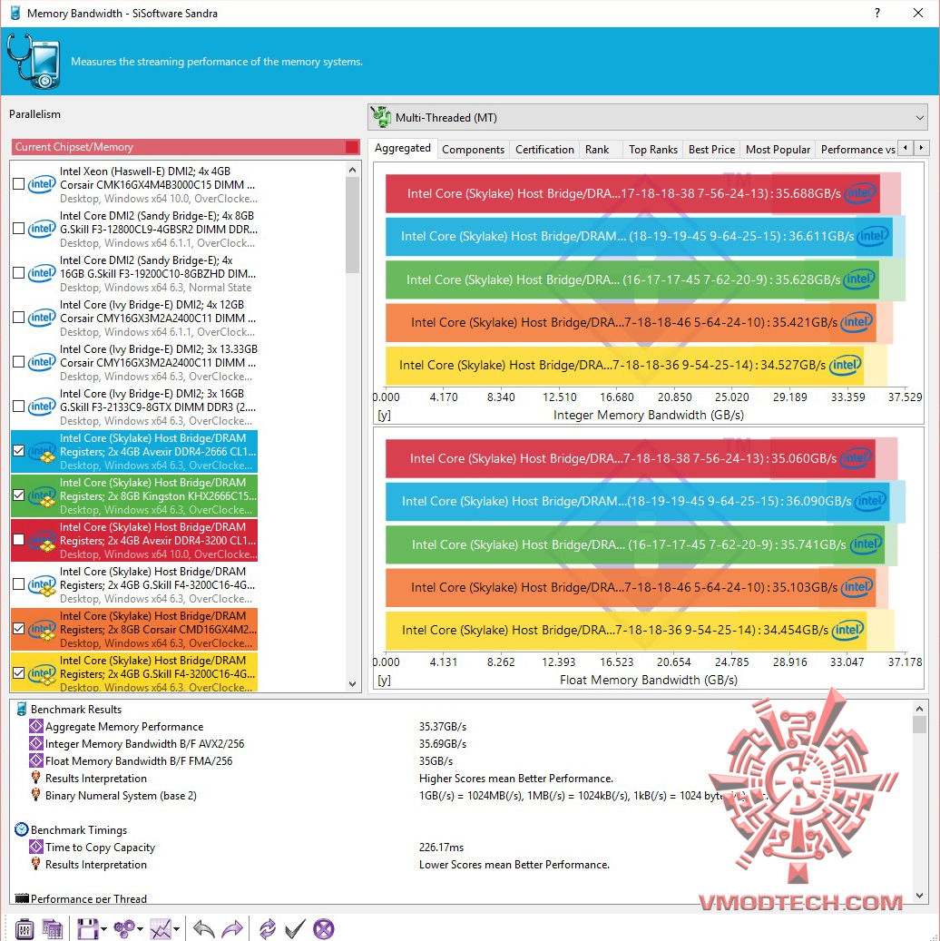940x941 pixels.
Task: Click the Performance vs tab
Action: click(x=857, y=150)
